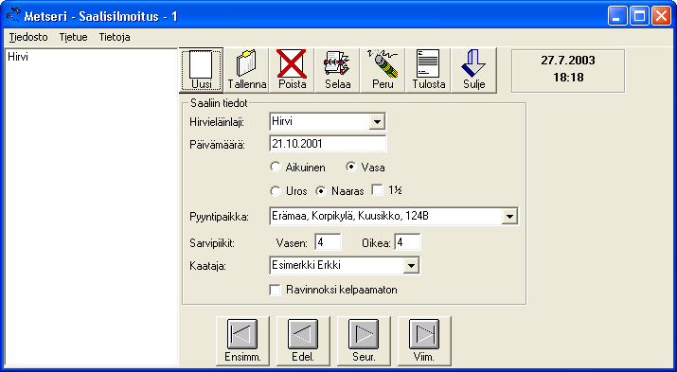This screenshot has height=372, width=677.
Task: Undo changes with Peru eraser icon
Action: [x=383, y=70]
